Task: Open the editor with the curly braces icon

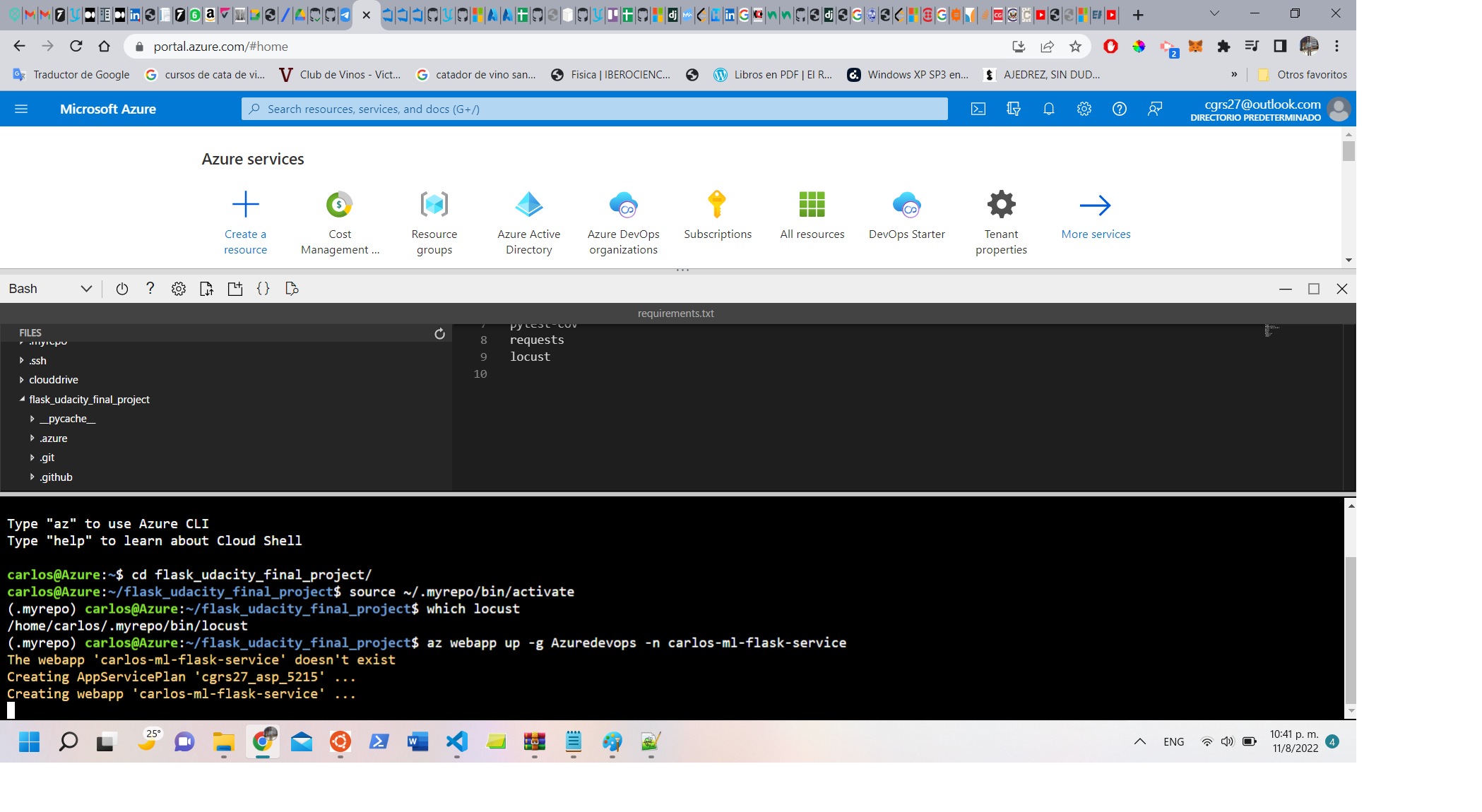Action: 263,288
